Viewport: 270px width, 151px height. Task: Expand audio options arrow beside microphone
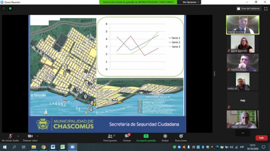click(x=18, y=136)
